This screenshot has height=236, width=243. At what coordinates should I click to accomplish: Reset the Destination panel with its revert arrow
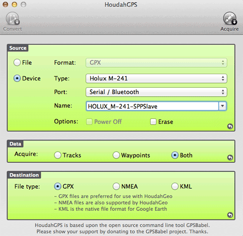230,215
